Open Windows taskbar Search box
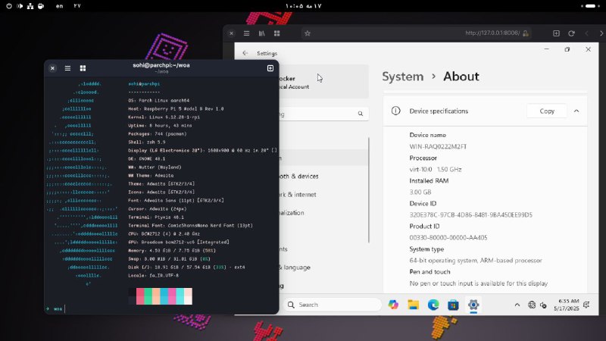The width and height of the screenshot is (606, 341). [x=333, y=305]
